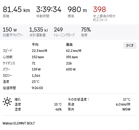Click the 600 W max power value
The height and width of the screenshot is (130, 139).
(x=71, y=69)
